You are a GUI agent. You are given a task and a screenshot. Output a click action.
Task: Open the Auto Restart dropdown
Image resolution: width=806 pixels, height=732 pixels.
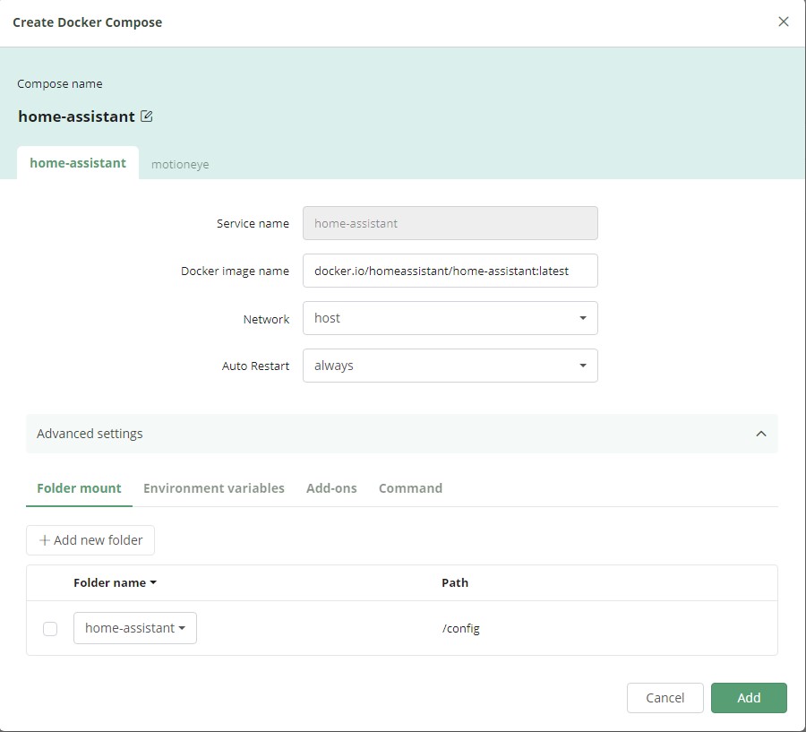click(x=450, y=366)
